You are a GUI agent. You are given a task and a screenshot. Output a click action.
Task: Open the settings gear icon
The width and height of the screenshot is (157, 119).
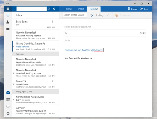click(8, 113)
